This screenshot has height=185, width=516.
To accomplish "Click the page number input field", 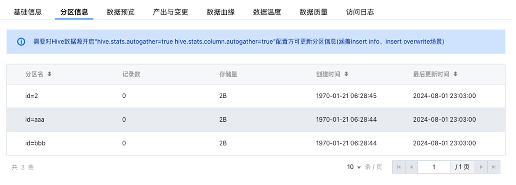I will tap(434, 167).
